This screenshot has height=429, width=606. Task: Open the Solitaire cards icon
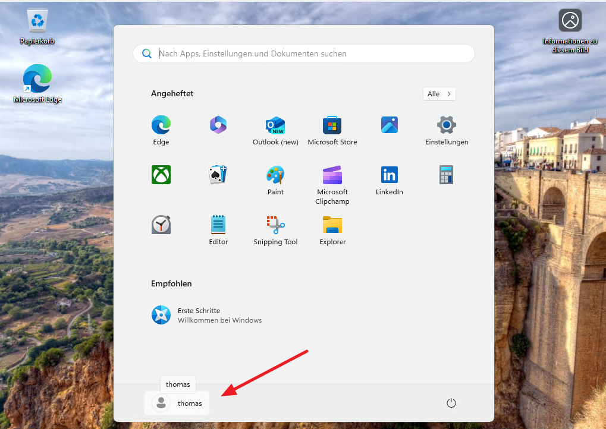(x=218, y=175)
